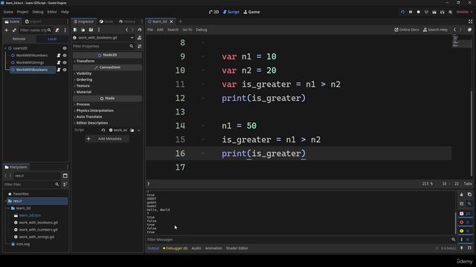This screenshot has width=476, height=267.
Task: Open Inspector object history list
Action: [140, 30]
